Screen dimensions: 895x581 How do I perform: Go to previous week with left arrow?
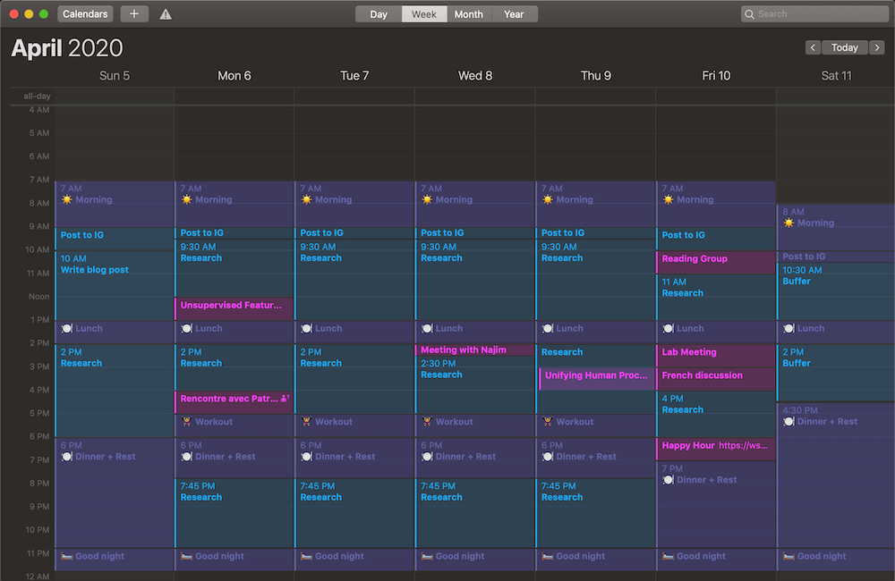[x=813, y=47]
